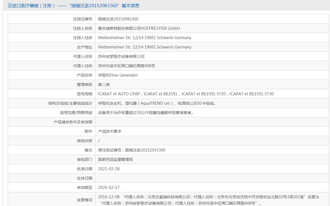Select the 有效期至 label
Viewport: 330px width, 206px height.
click(84, 188)
